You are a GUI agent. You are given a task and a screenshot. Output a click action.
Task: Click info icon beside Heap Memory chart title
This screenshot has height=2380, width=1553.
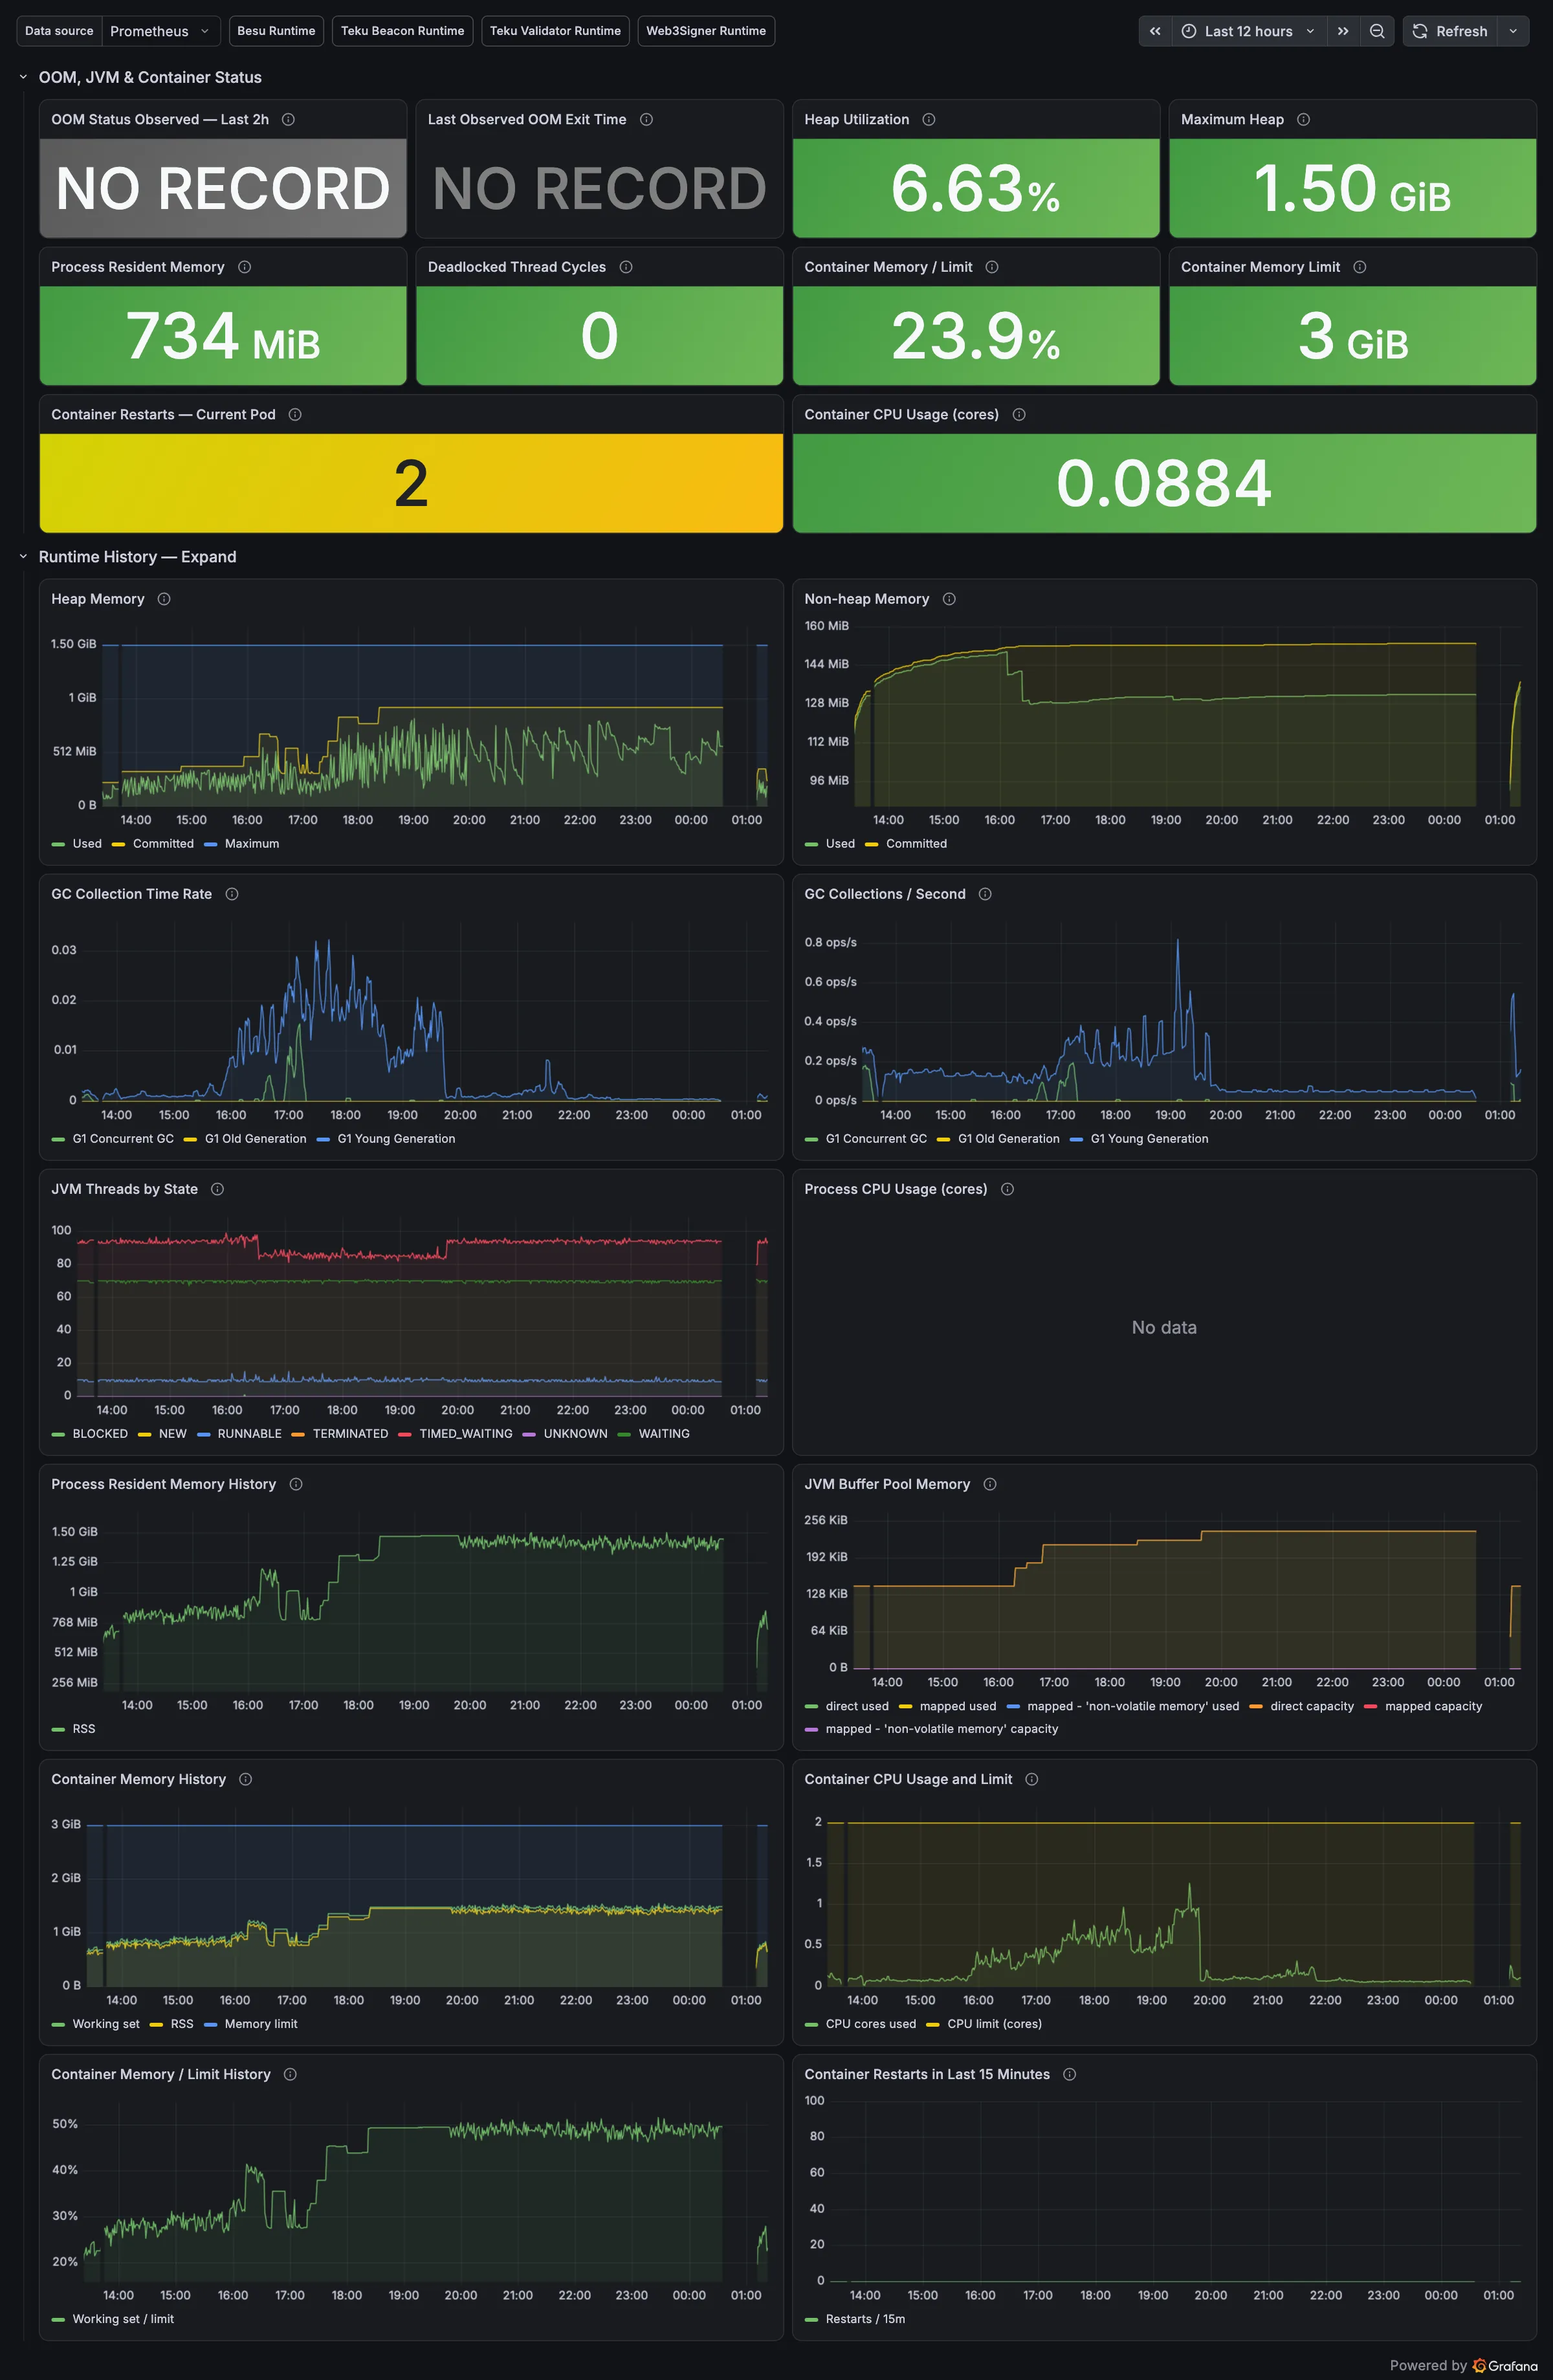pyautogui.click(x=164, y=599)
